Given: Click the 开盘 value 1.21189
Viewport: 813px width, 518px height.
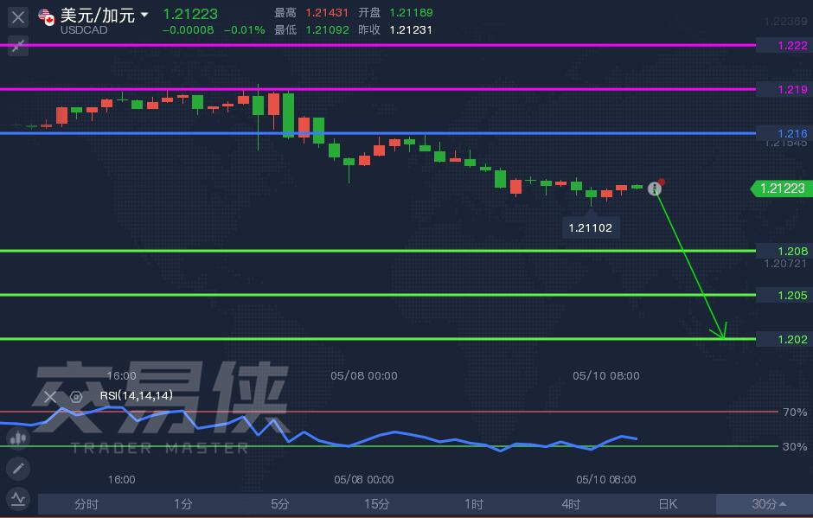Looking at the screenshot, I should [411, 12].
